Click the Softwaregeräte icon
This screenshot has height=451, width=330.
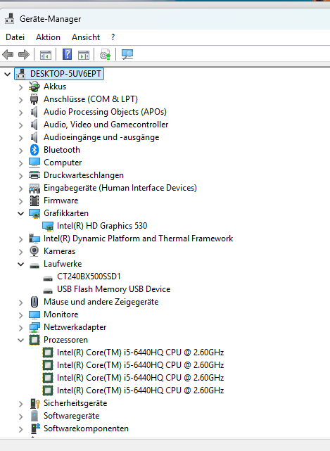pyautogui.click(x=34, y=416)
